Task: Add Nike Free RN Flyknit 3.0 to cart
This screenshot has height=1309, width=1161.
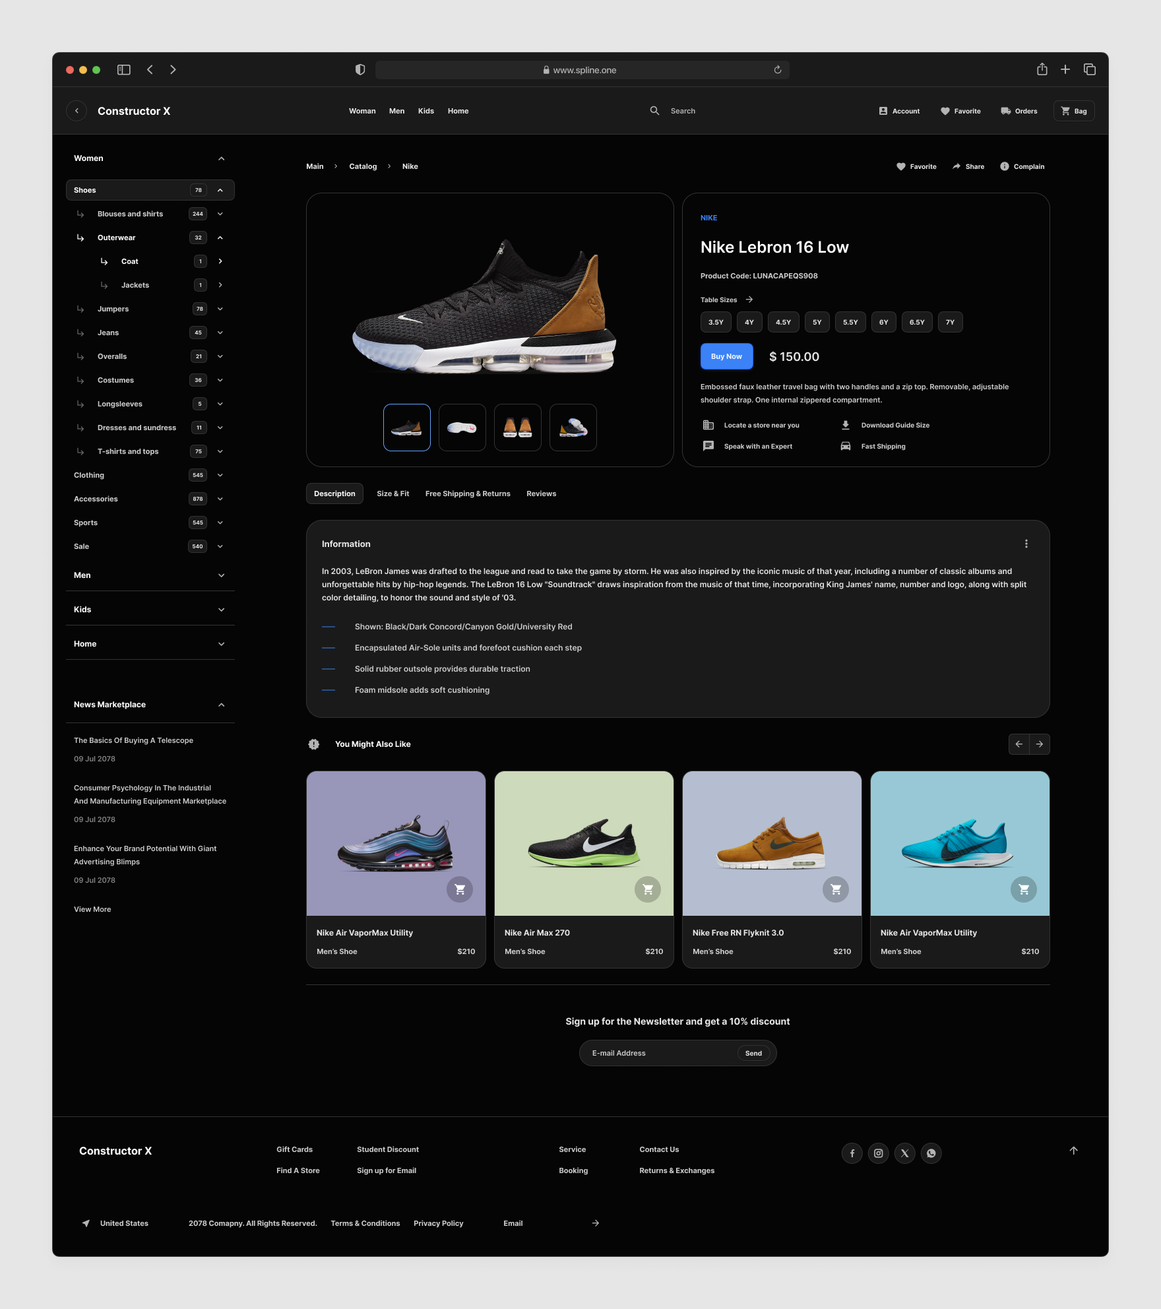Action: [836, 889]
